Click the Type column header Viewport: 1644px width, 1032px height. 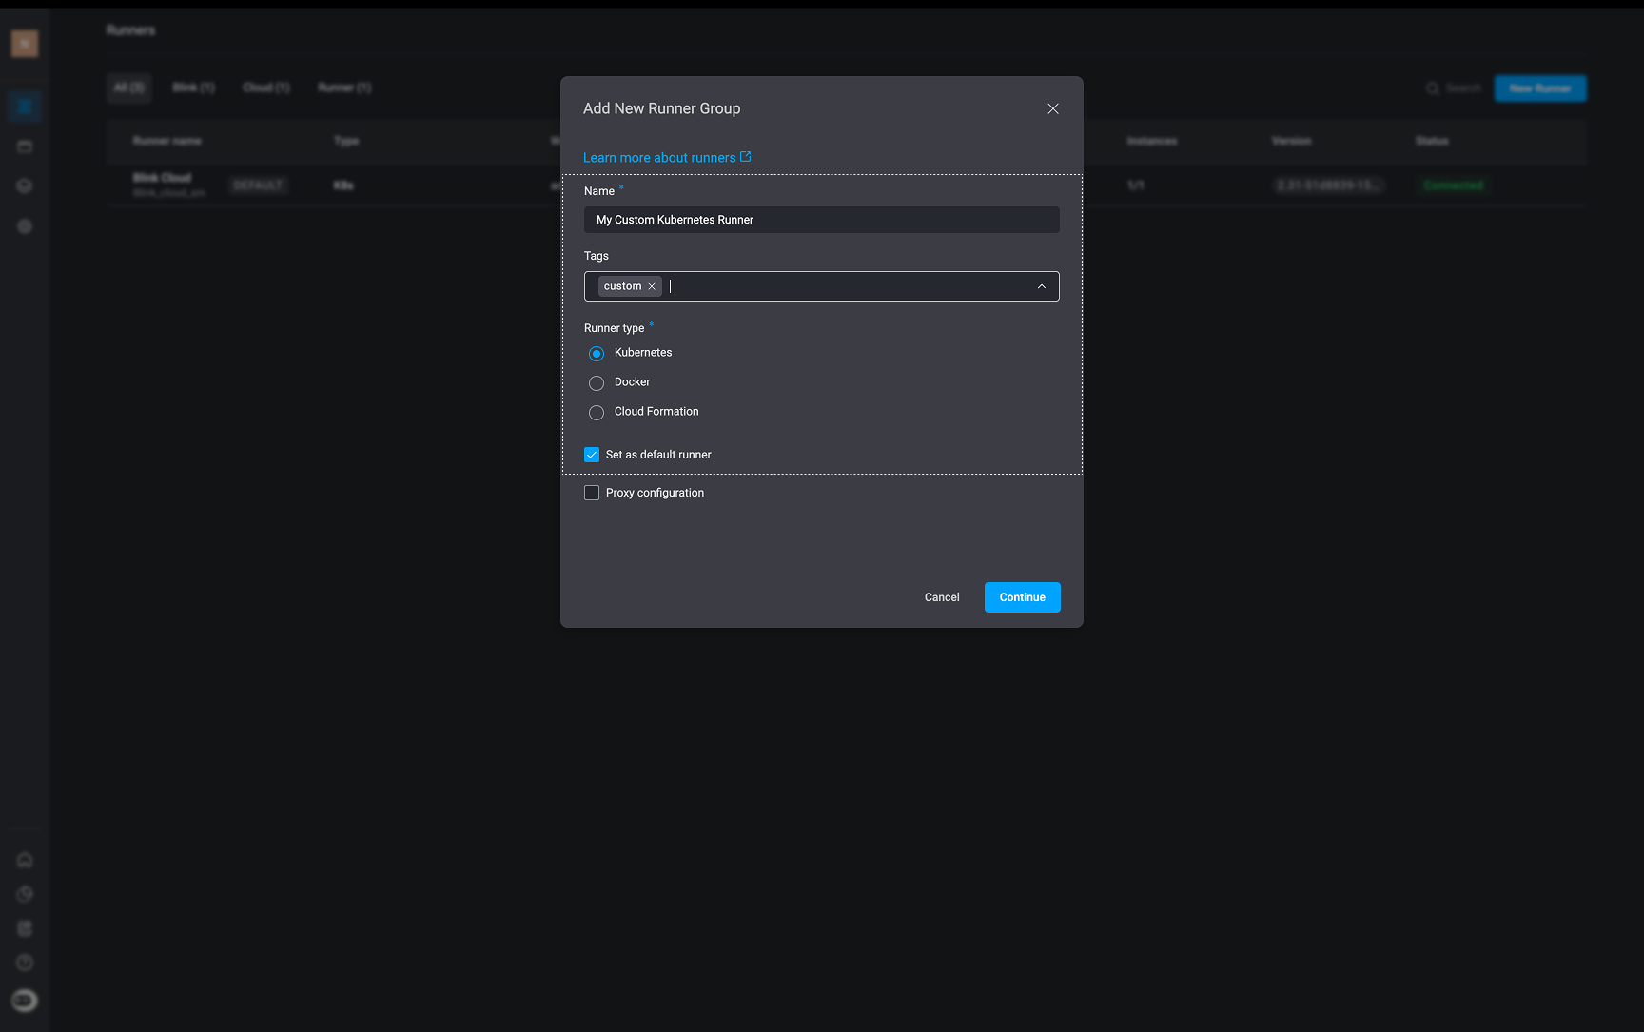tap(346, 141)
